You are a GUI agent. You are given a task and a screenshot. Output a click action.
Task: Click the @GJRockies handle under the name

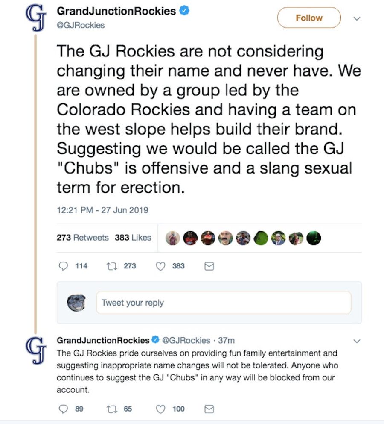[x=81, y=25]
